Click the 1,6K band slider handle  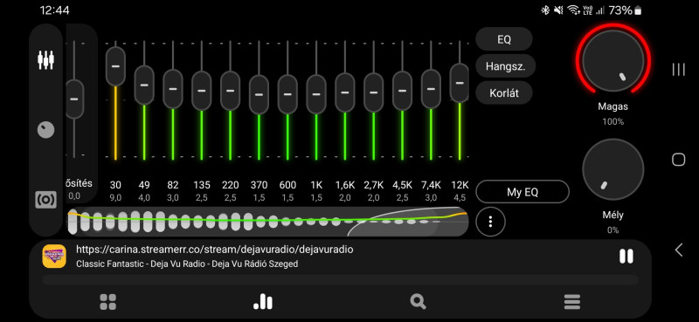click(344, 92)
